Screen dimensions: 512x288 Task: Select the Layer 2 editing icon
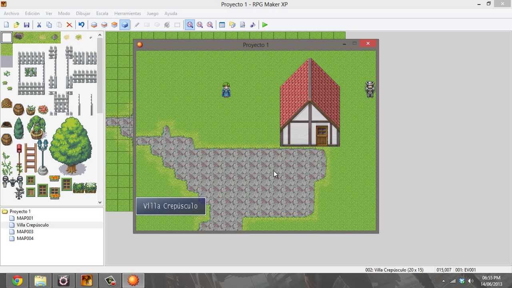pyautogui.click(x=104, y=25)
